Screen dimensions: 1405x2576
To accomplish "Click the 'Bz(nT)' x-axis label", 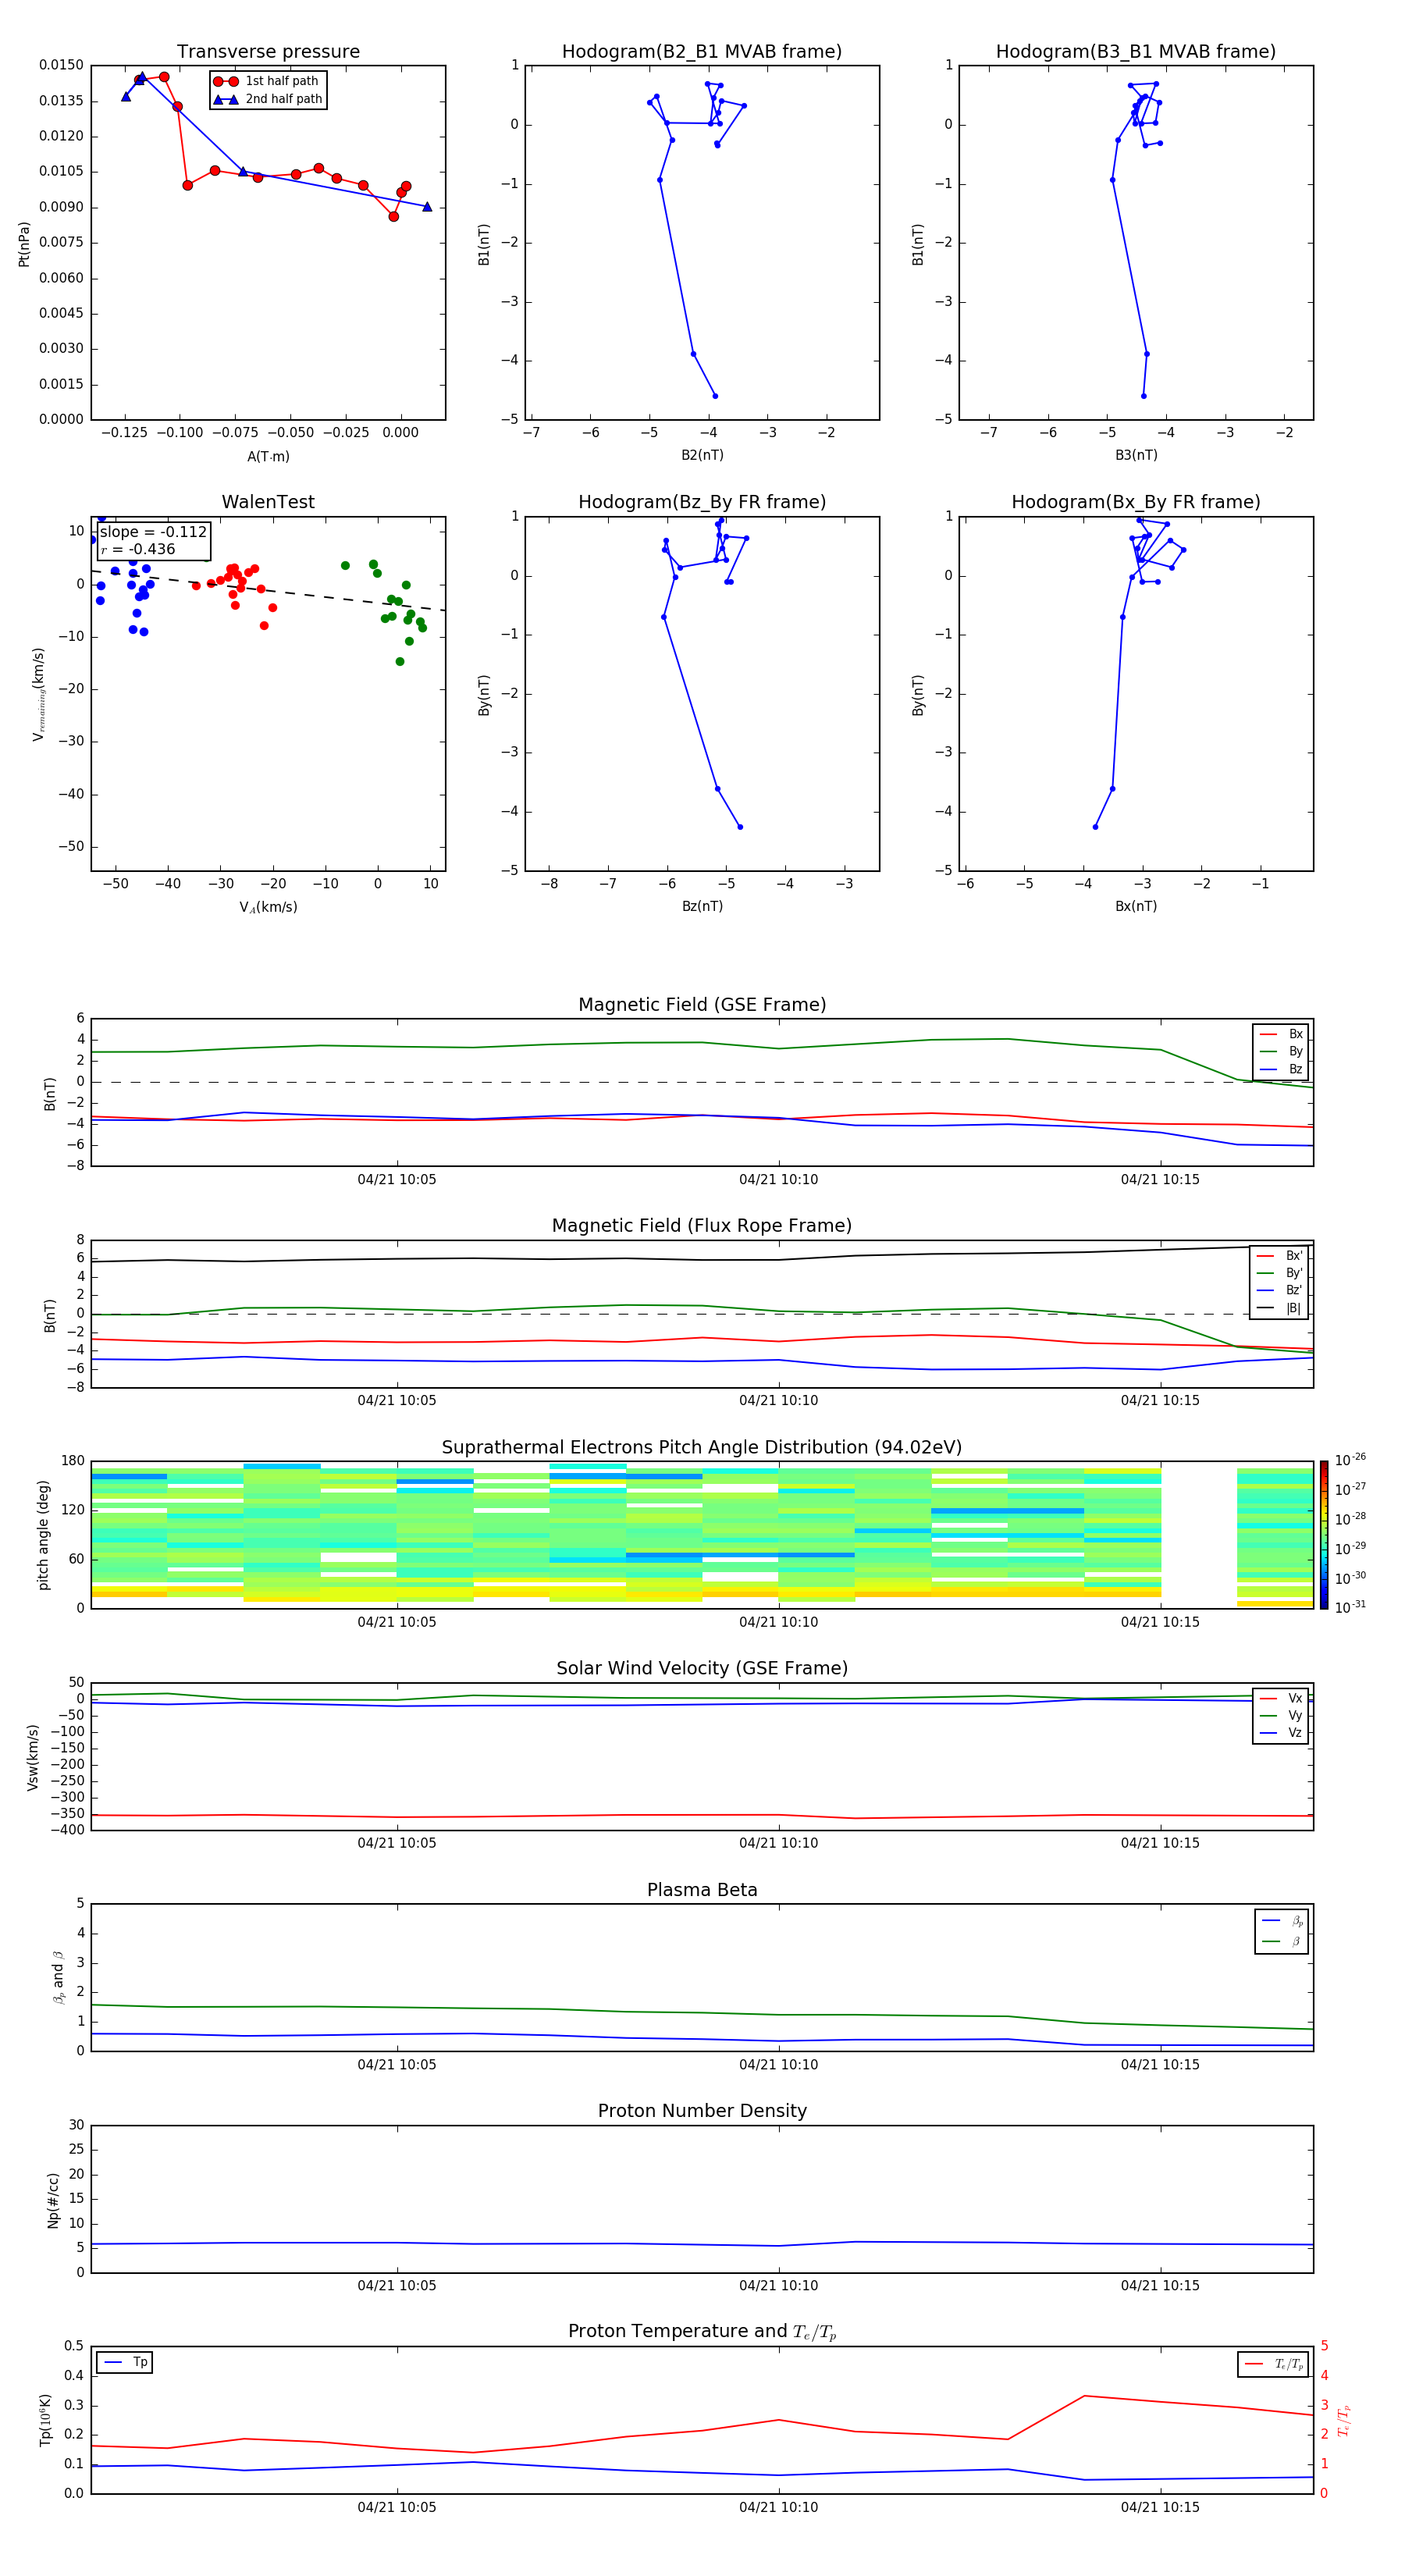I will pyautogui.click(x=702, y=906).
